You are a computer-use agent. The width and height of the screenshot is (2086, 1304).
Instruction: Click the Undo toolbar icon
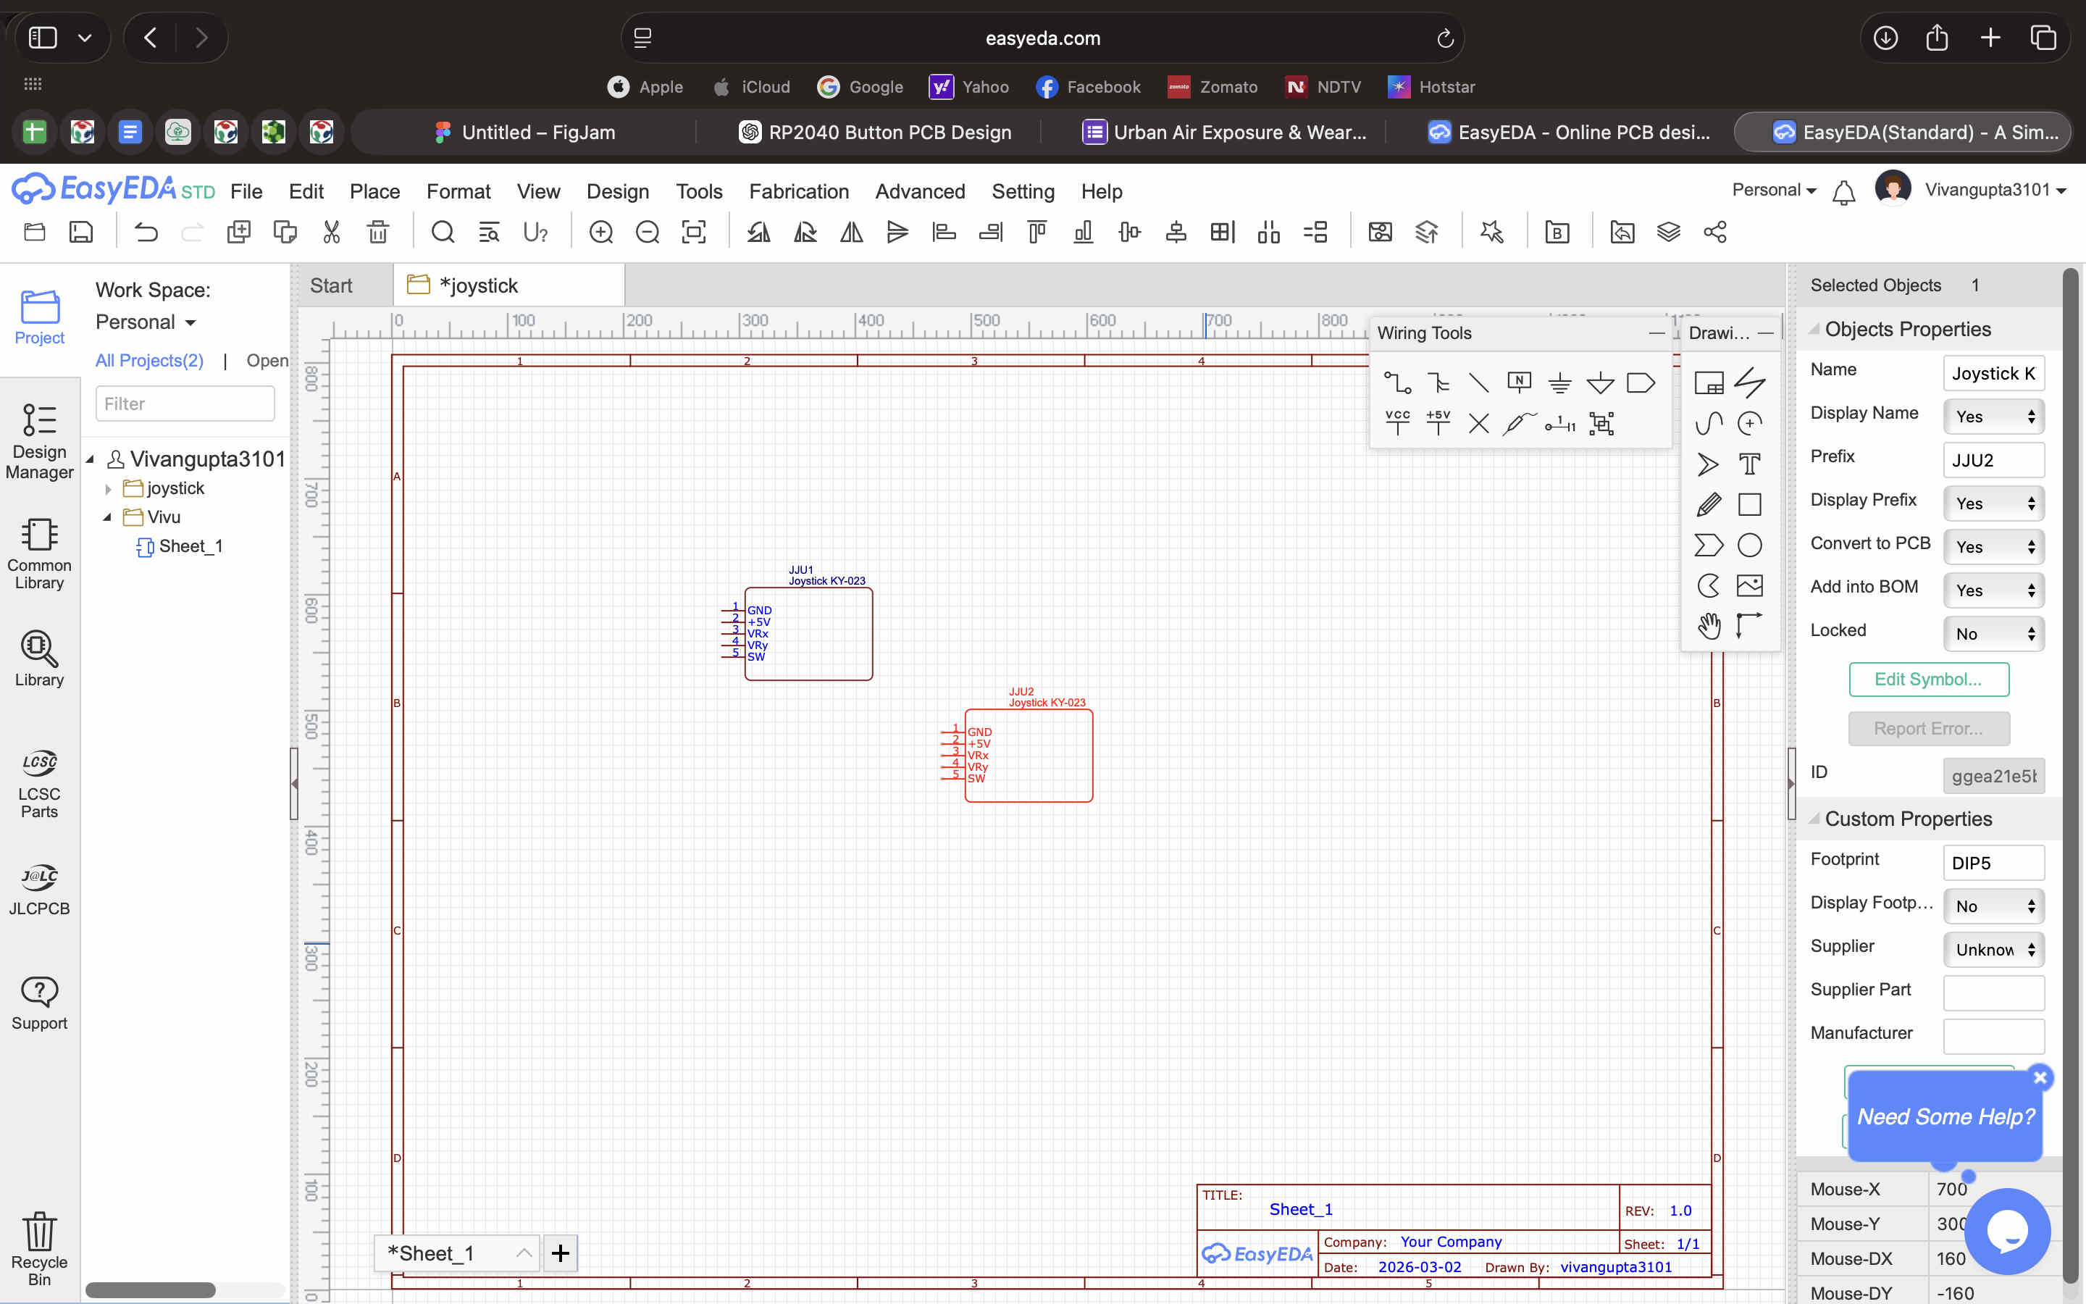146,232
